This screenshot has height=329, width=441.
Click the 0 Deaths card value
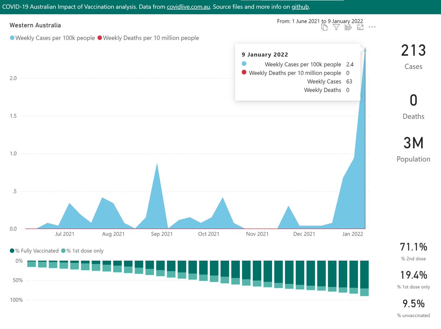[x=413, y=100]
